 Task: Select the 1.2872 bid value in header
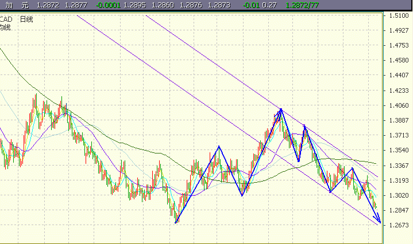48,5
